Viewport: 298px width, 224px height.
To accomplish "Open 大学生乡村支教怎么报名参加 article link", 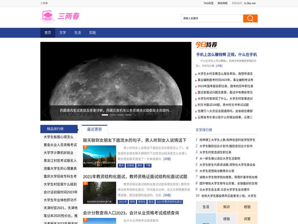I will click(225, 74).
